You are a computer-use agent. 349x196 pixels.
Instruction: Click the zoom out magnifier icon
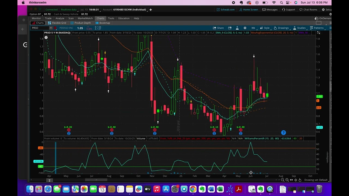click(x=283, y=180)
